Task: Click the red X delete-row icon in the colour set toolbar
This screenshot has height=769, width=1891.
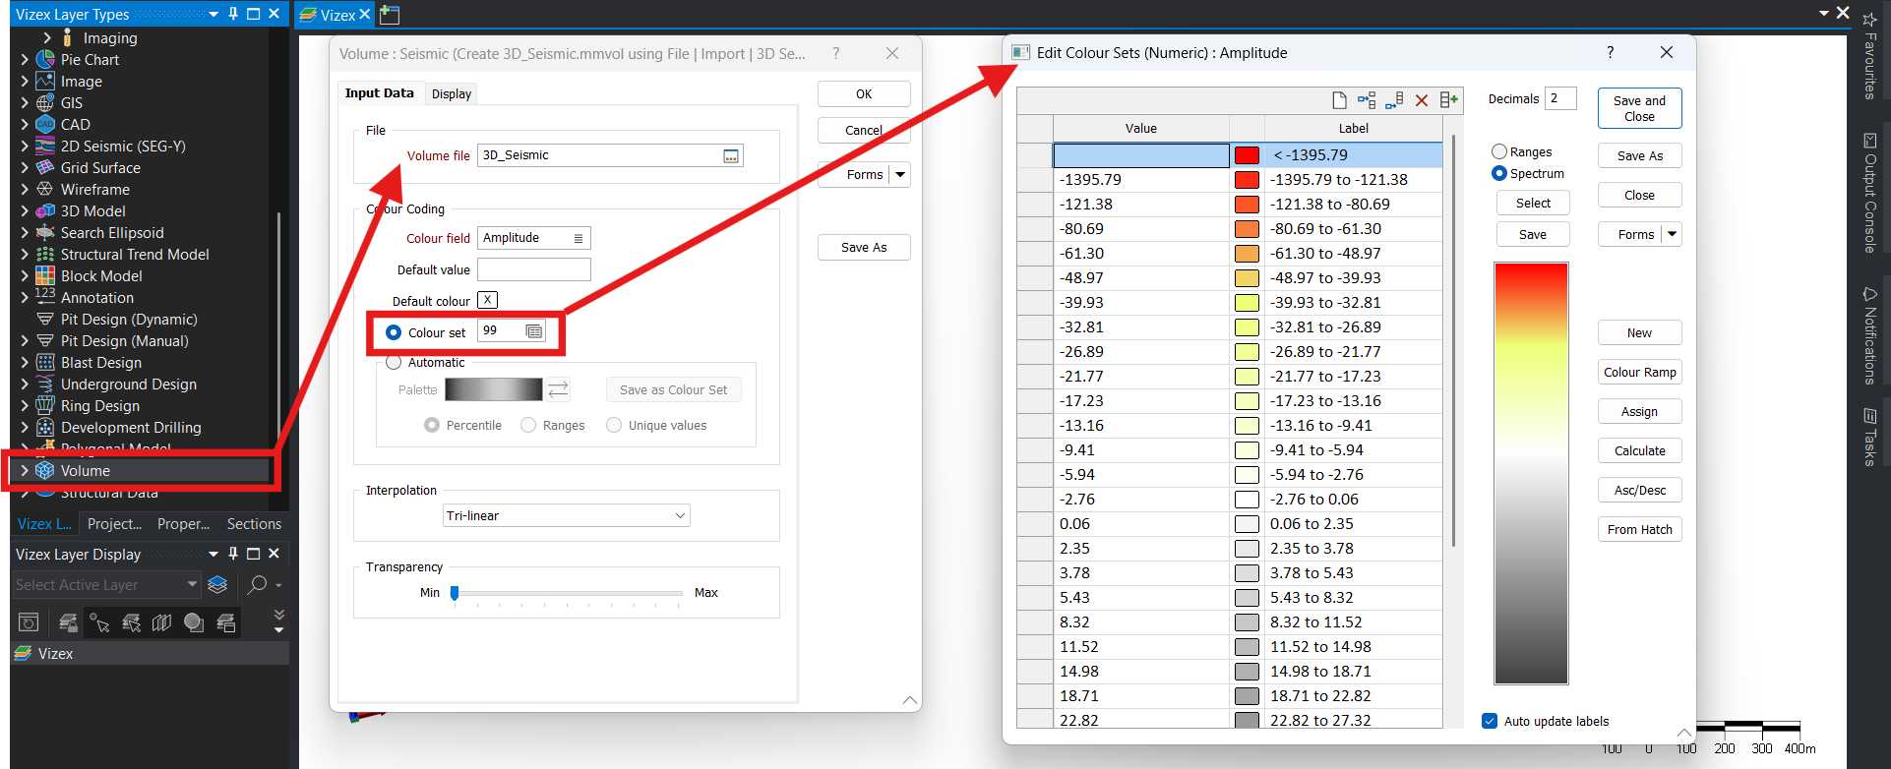Action: click(x=1421, y=100)
